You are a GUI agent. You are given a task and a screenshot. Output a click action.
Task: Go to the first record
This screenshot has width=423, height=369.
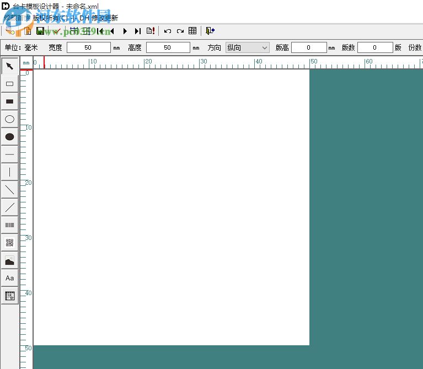[100, 31]
